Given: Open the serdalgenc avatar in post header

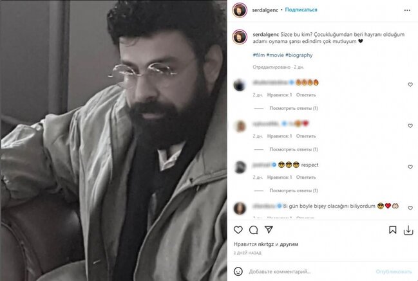Looking at the screenshot, I should click(x=240, y=10).
